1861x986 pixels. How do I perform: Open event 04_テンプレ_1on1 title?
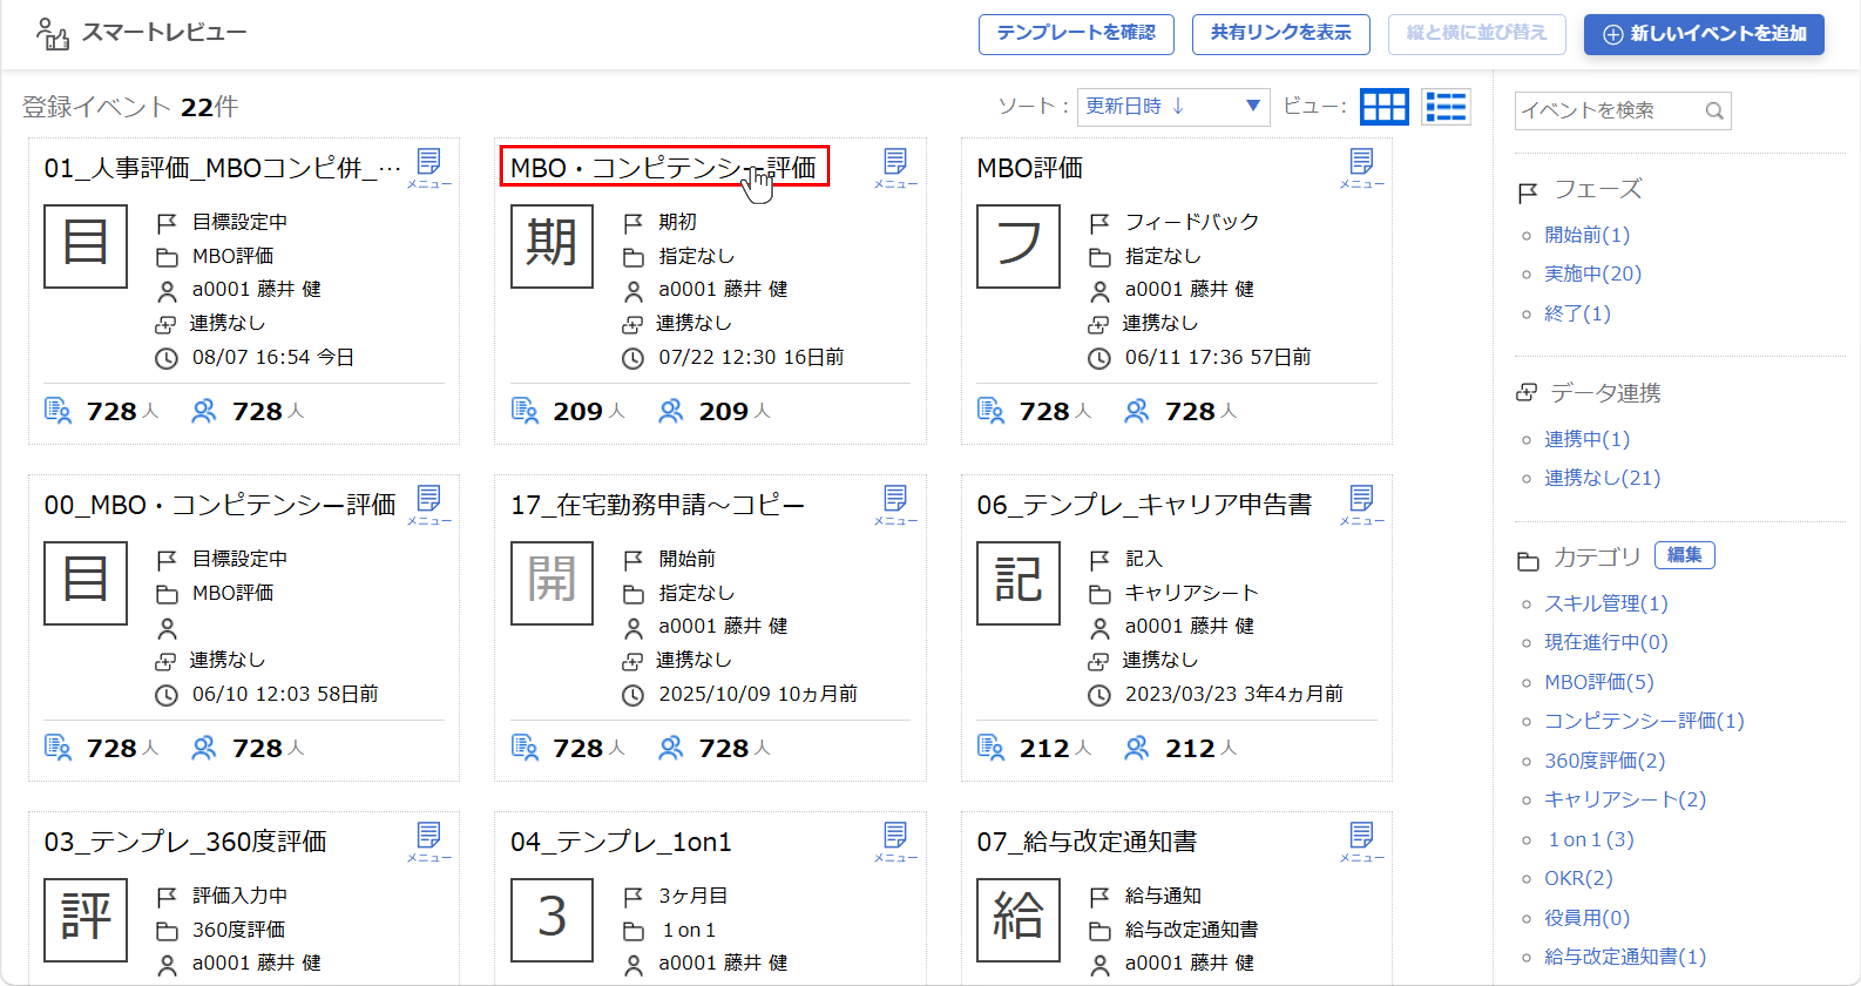point(620,841)
